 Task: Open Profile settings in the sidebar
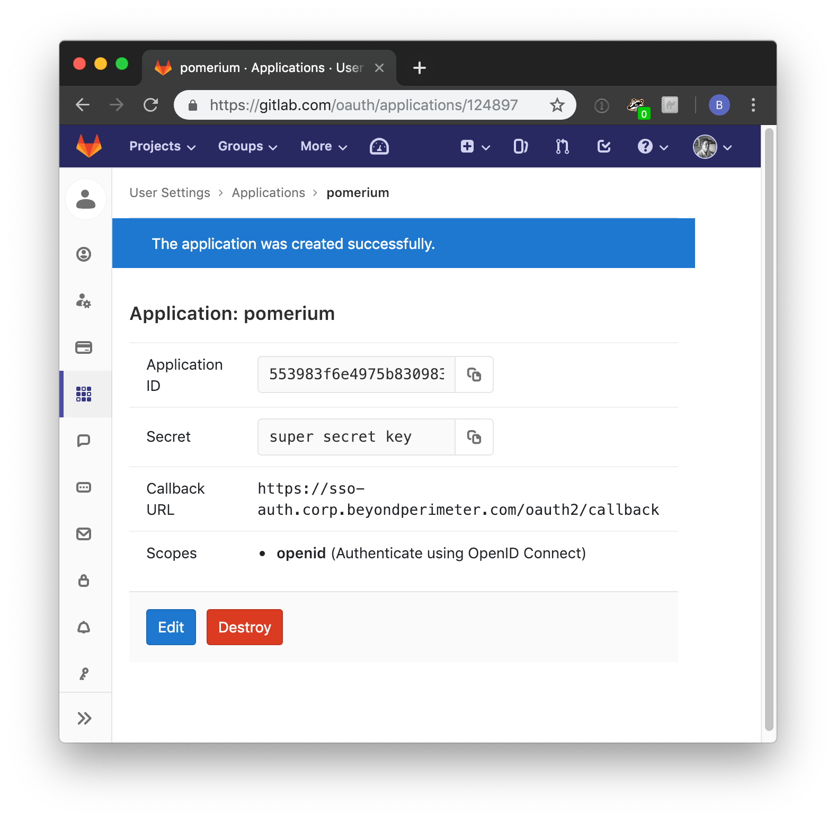84,254
